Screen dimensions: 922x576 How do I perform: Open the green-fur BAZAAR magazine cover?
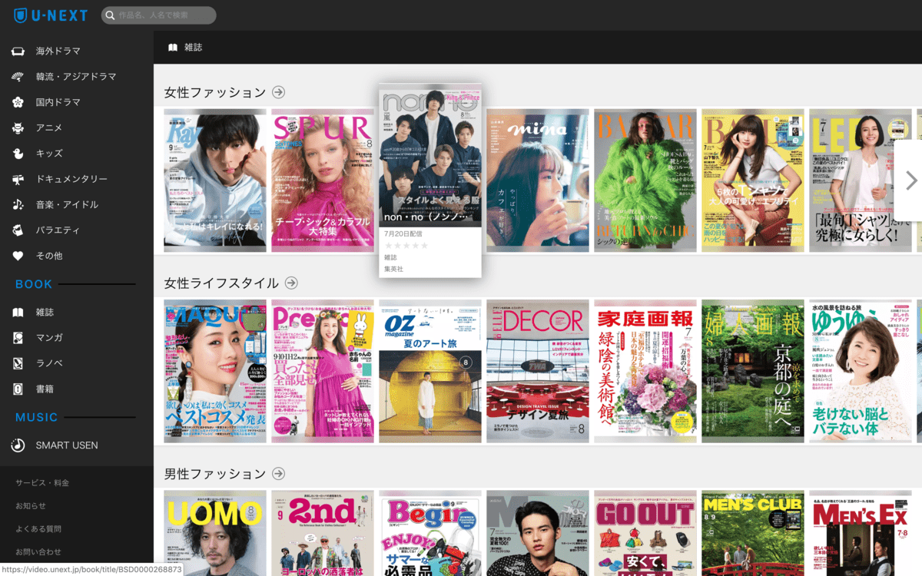645,180
